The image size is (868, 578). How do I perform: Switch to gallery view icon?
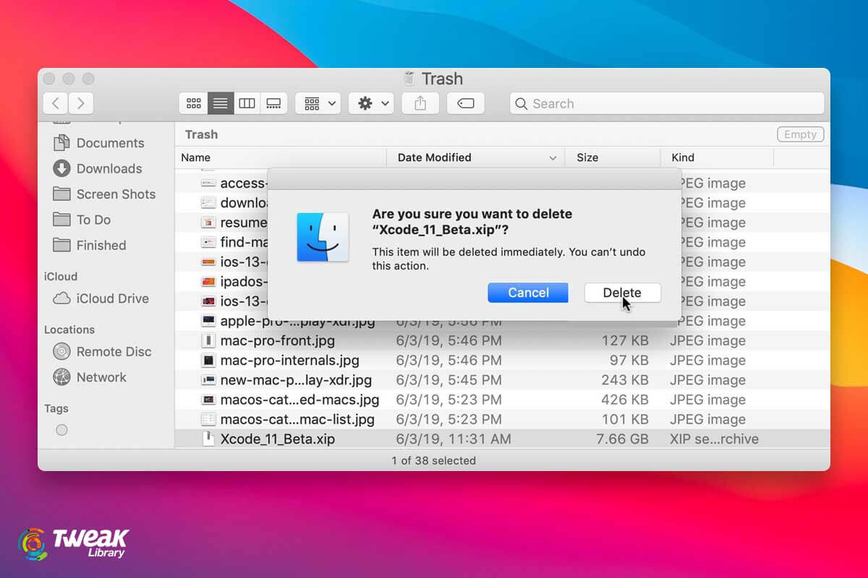[x=273, y=103]
